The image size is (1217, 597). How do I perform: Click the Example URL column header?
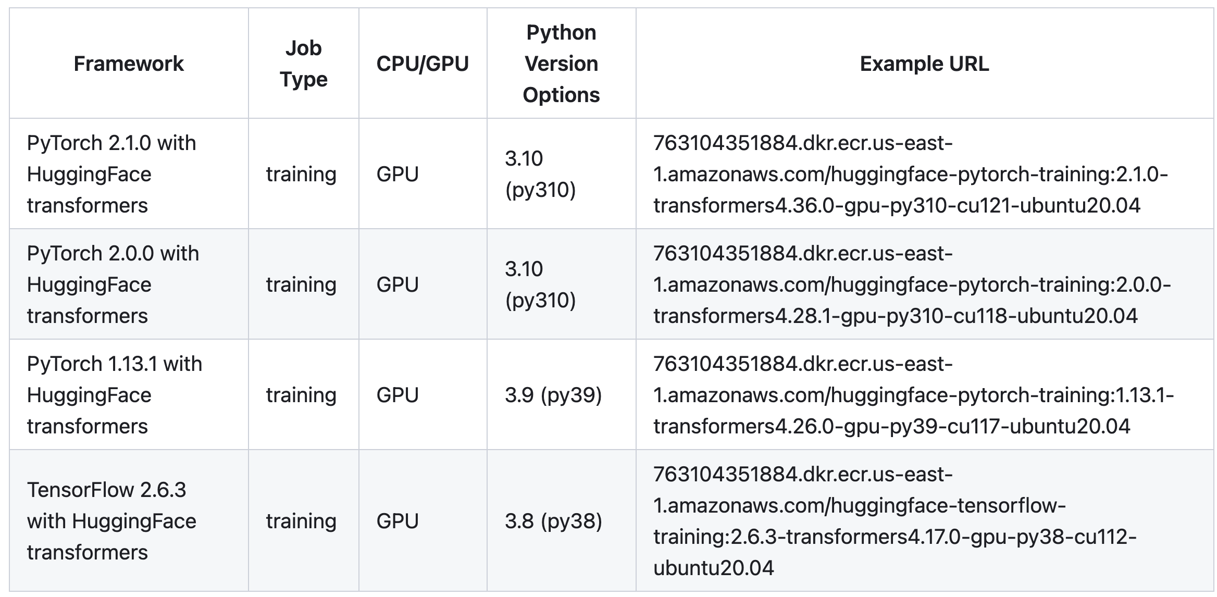click(x=924, y=64)
